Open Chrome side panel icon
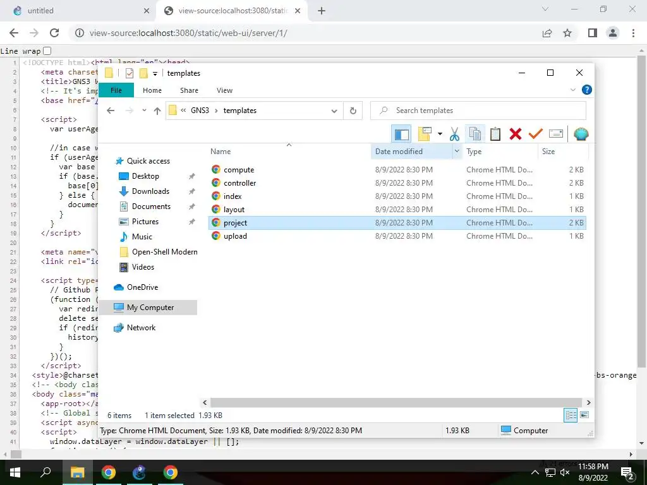Viewport: 647px width, 485px height. coord(593,33)
